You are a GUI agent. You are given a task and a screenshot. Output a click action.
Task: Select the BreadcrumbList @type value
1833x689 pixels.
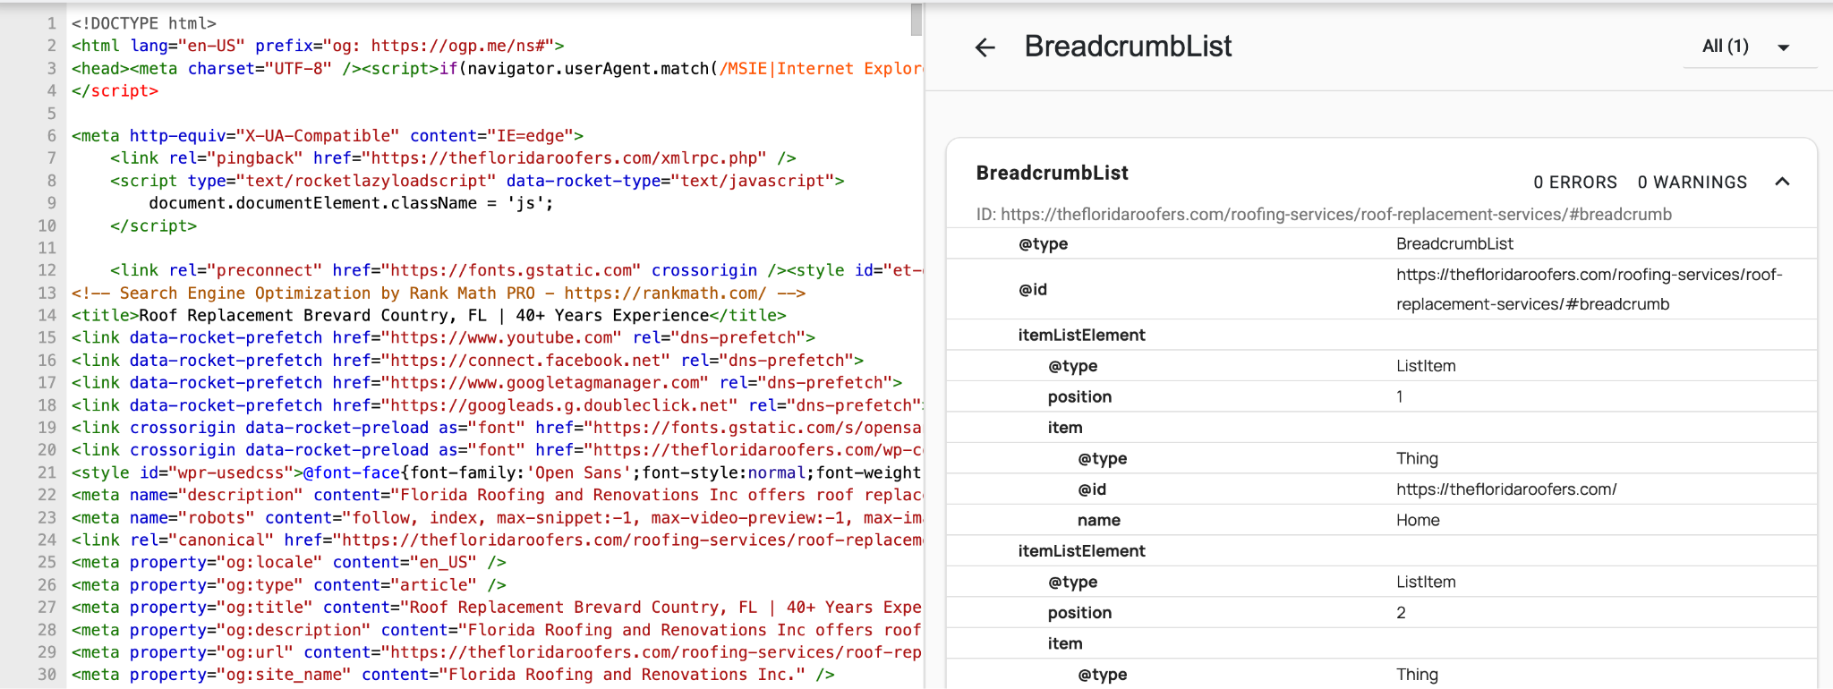(1454, 243)
